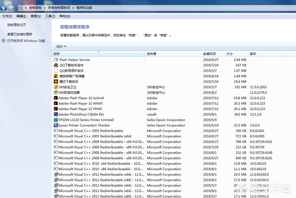
Task: Click the 360安全卫士 icon
Action: tap(55, 87)
